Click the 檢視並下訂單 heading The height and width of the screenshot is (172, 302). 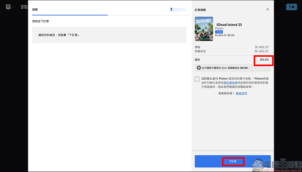tap(40, 21)
